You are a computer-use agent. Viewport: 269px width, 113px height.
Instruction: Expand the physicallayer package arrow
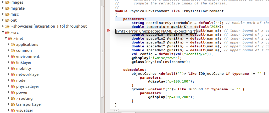pos(9,86)
